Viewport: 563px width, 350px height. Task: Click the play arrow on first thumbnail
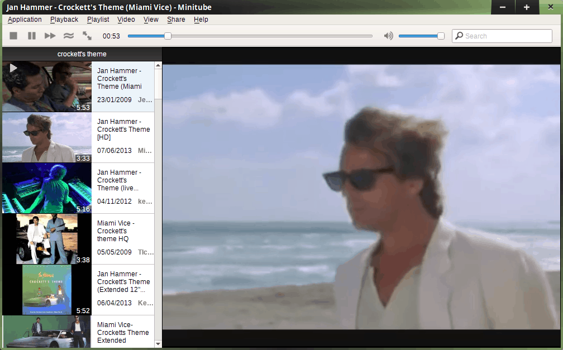click(x=13, y=68)
